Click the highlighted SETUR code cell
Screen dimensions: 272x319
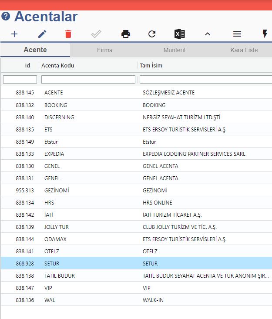pos(52,264)
